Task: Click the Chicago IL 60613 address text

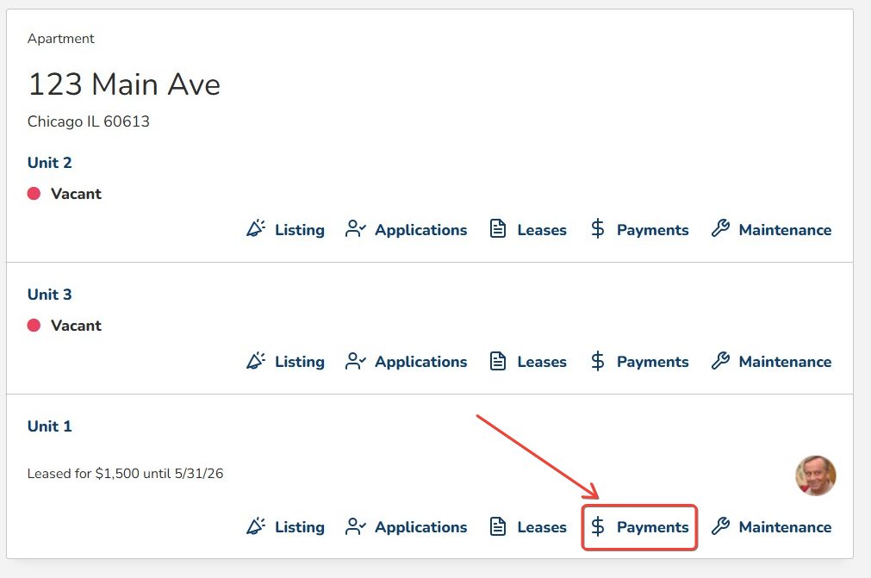Action: 89,121
